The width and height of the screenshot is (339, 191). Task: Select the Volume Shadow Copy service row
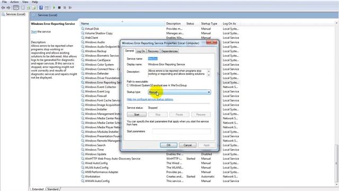[160, 33]
